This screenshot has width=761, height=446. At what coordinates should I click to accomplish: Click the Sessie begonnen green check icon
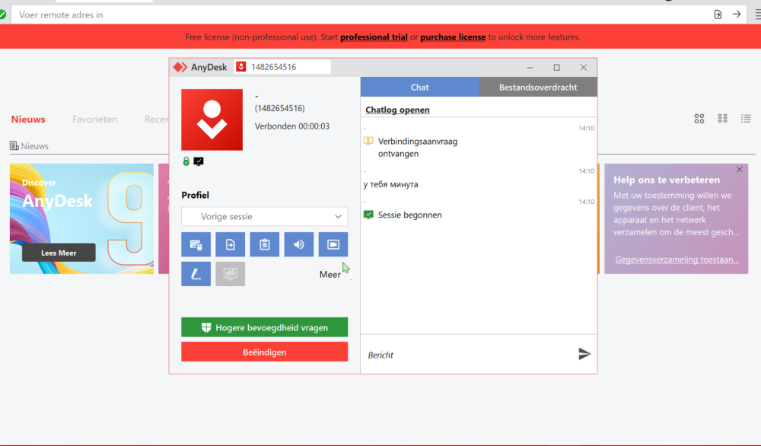click(368, 215)
